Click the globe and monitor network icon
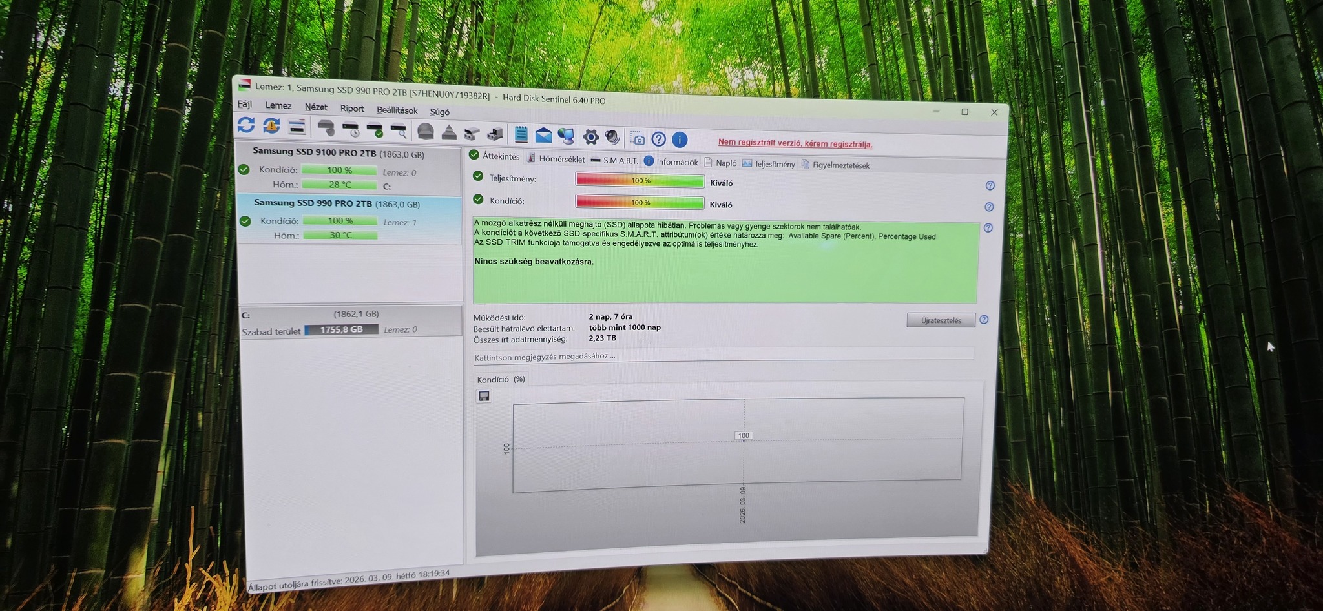 click(x=566, y=136)
